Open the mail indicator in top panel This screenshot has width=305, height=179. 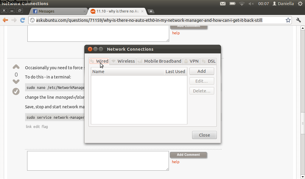pyautogui.click(x=223, y=4)
